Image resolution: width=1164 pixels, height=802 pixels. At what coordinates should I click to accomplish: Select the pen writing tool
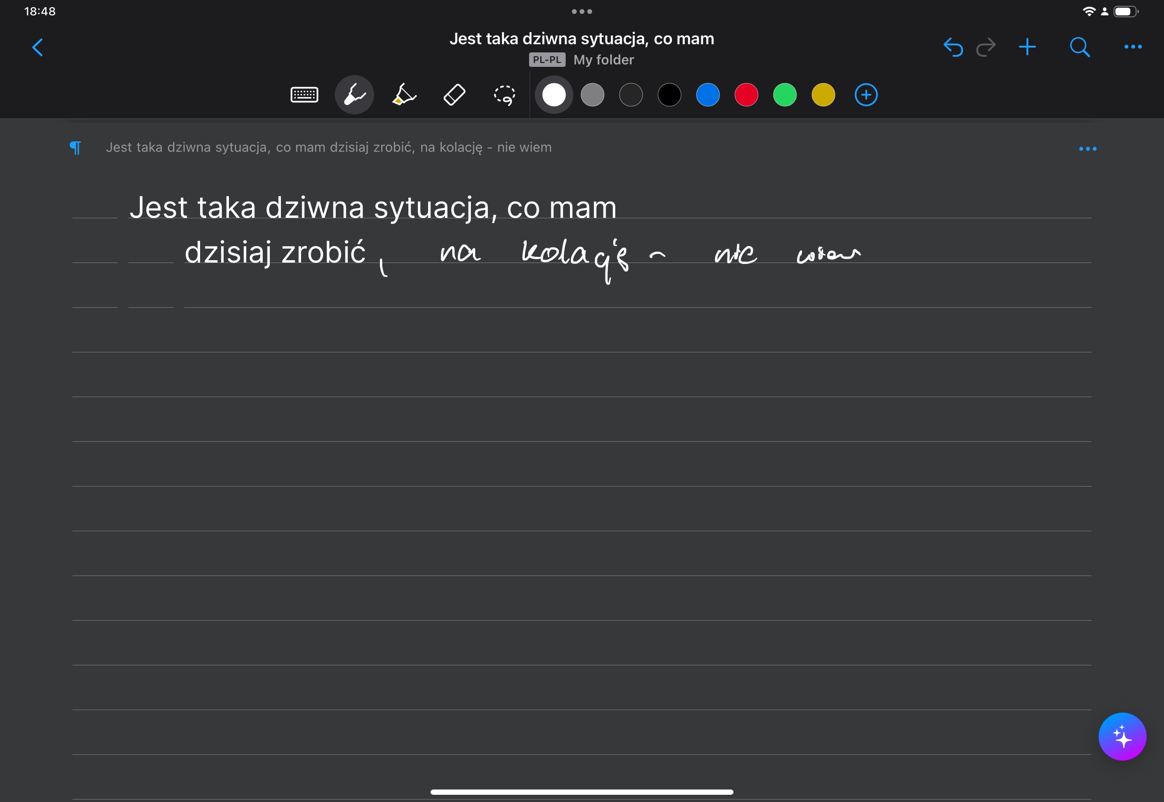[x=354, y=95]
